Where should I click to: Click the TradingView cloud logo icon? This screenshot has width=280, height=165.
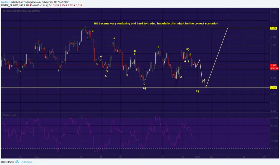[17, 162]
